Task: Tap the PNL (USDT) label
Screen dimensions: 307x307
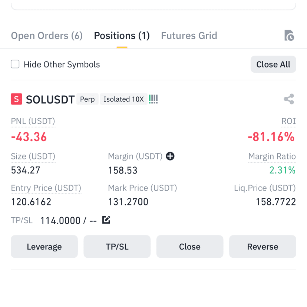Action: tap(33, 121)
